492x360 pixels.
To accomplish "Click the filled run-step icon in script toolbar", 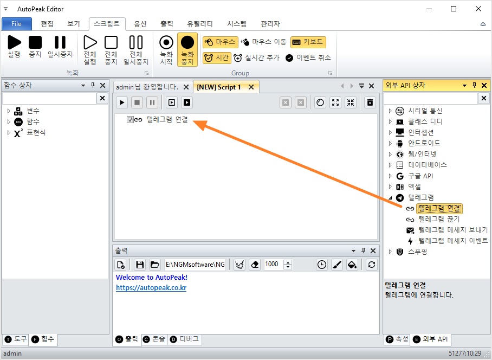I will click(187, 102).
